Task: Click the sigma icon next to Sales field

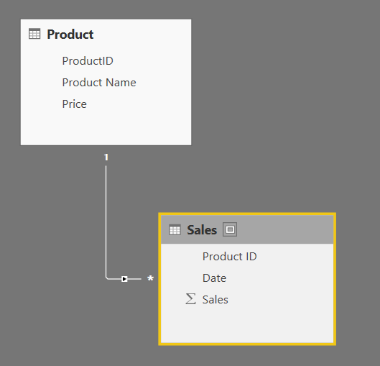Action: [x=190, y=299]
